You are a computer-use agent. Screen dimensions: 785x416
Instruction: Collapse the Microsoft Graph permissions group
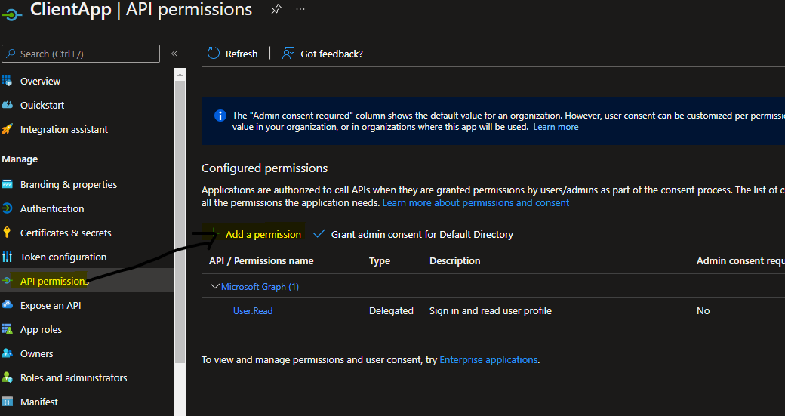[214, 287]
